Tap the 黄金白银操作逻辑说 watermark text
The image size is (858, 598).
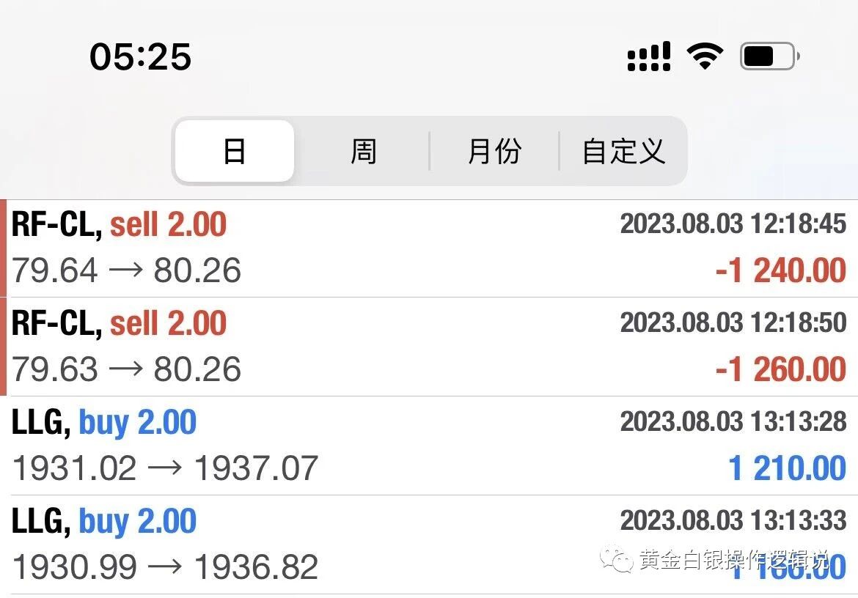coord(733,561)
